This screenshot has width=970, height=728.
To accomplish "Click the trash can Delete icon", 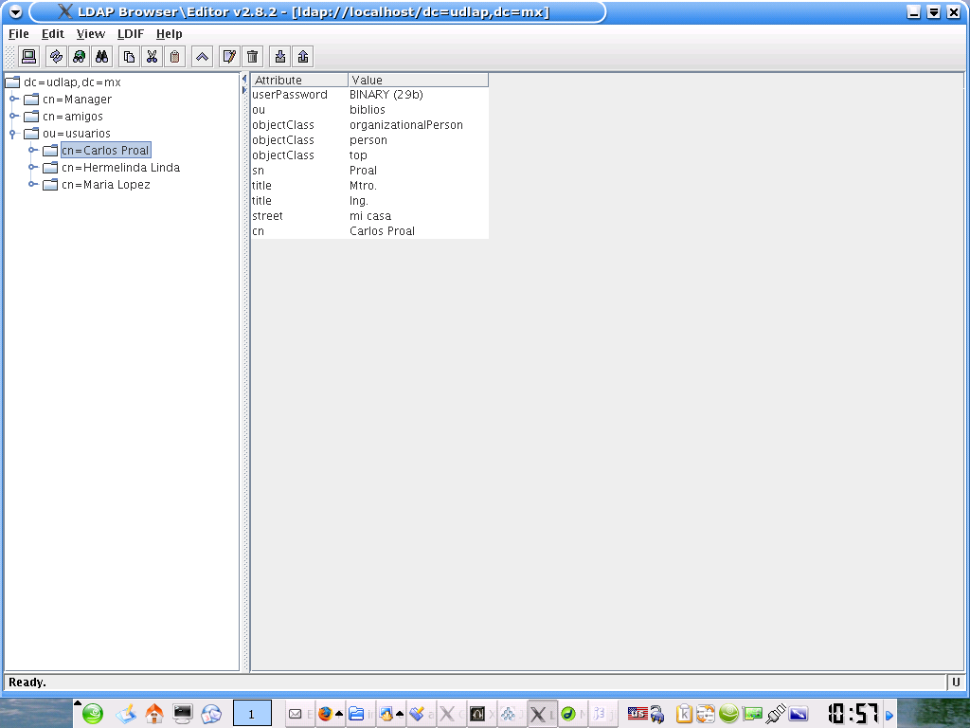I will coord(252,57).
